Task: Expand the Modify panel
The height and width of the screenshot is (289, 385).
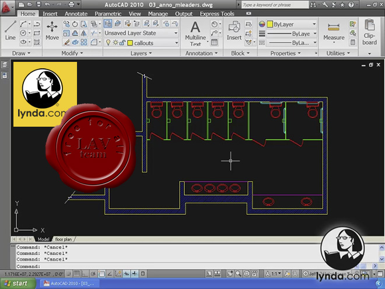Action: [x=72, y=53]
